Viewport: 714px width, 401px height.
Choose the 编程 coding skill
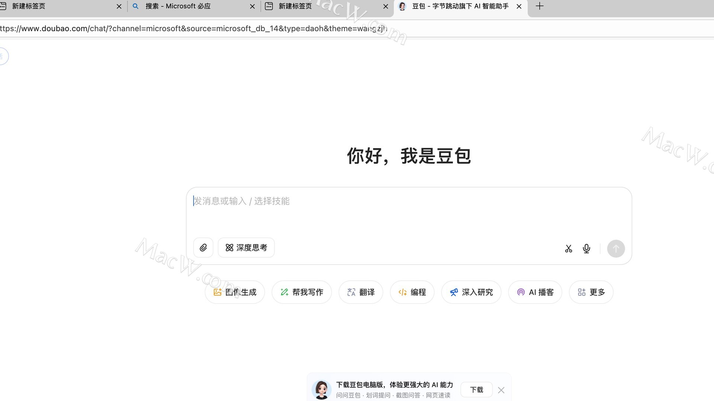coord(412,292)
